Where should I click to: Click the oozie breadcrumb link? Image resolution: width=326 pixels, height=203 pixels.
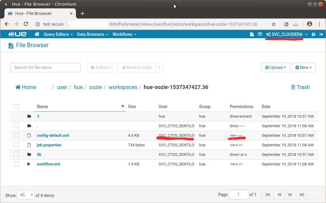point(96,87)
